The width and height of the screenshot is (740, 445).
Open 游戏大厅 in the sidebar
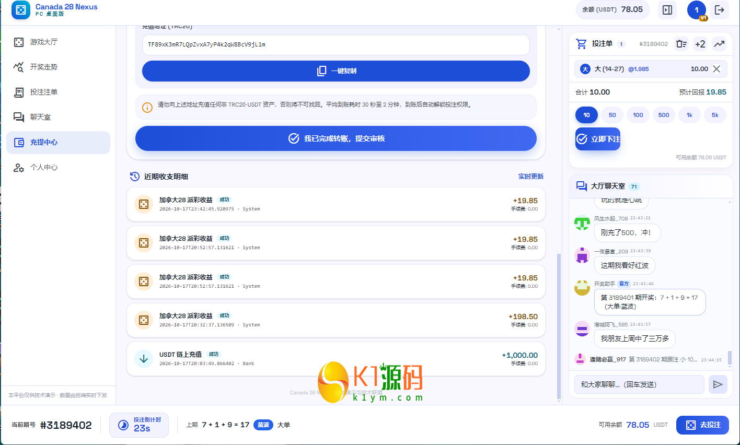coord(58,42)
